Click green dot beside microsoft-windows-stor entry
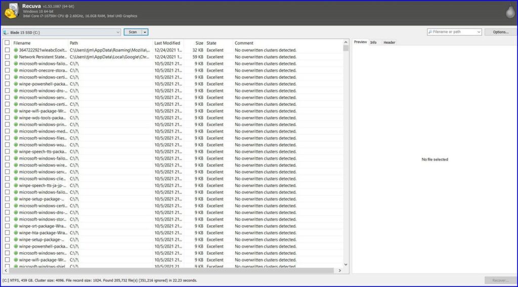This screenshot has height=287, width=518. [16, 219]
